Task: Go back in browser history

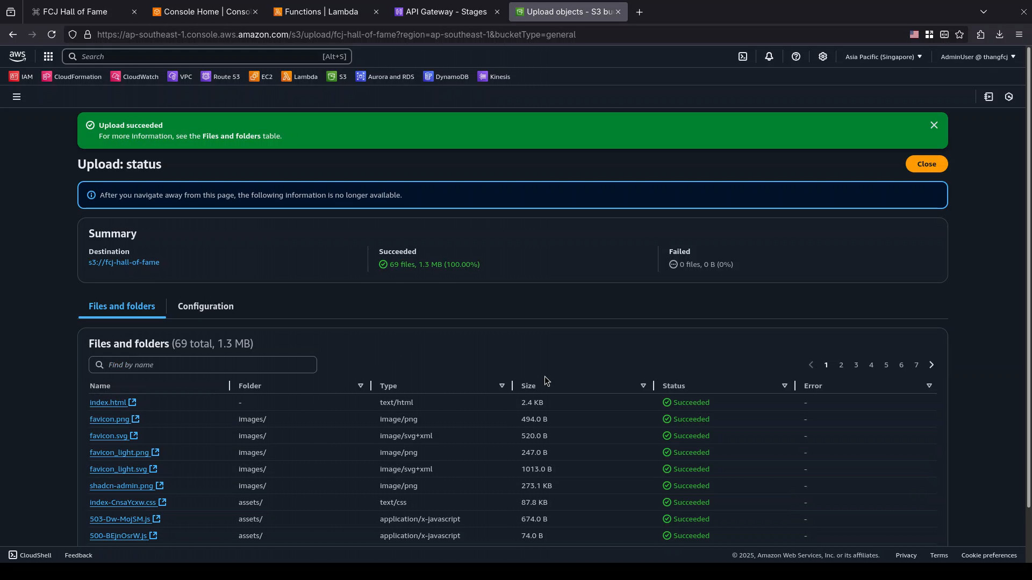Action: tap(12, 34)
